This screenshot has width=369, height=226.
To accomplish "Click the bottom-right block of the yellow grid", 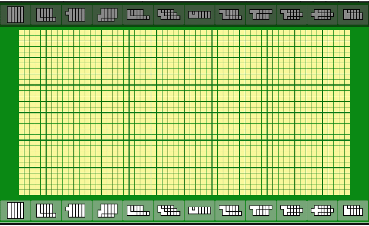I will (336, 181).
